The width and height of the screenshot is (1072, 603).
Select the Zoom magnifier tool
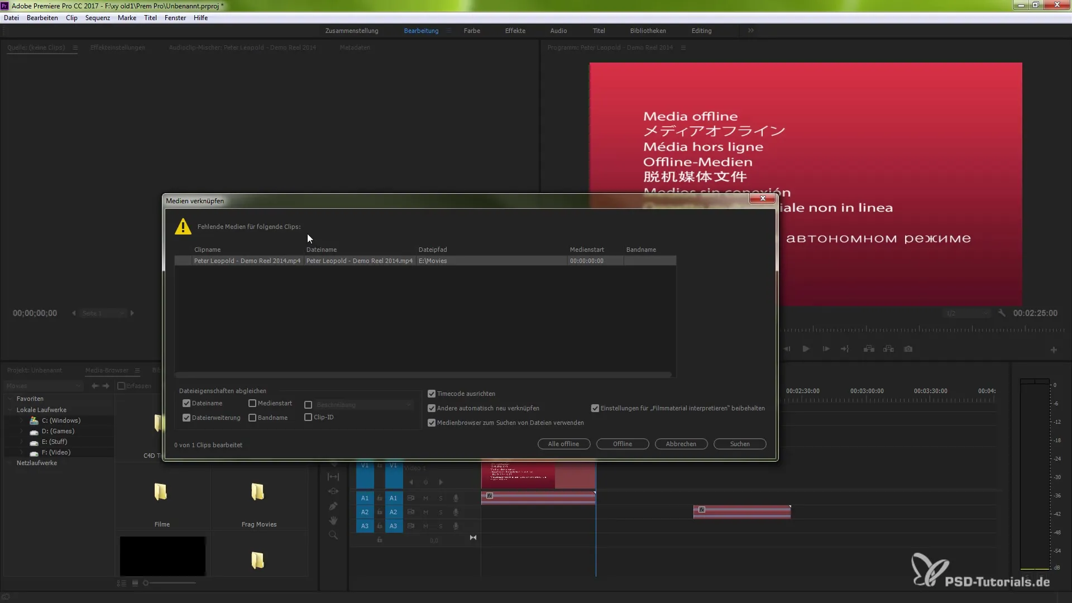point(333,535)
